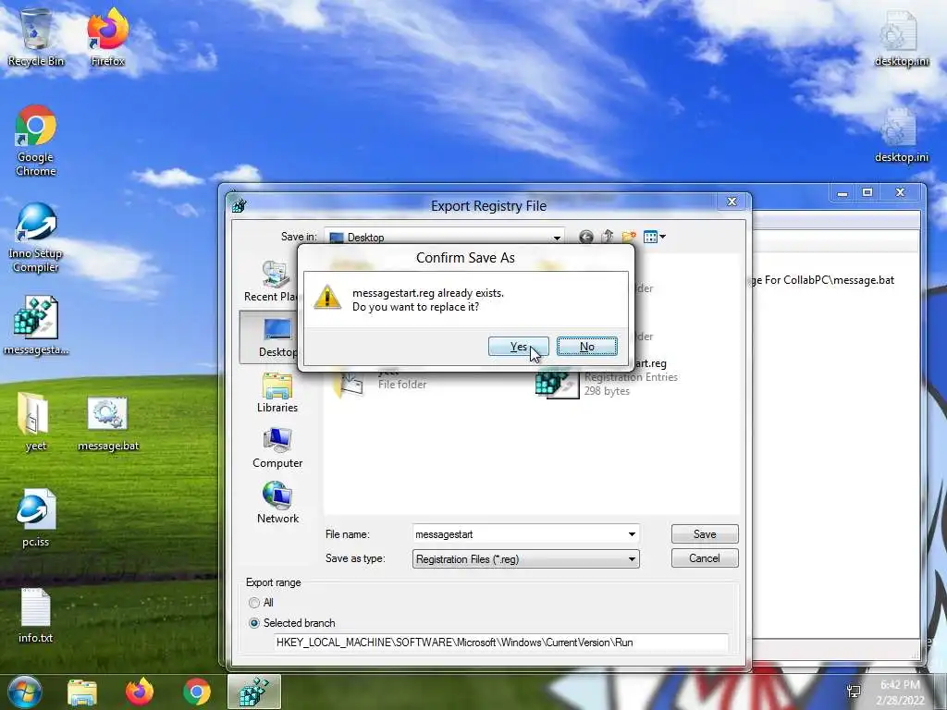Open Firefox desktop shortcut
This screenshot has height=710, width=947.
tap(108, 37)
